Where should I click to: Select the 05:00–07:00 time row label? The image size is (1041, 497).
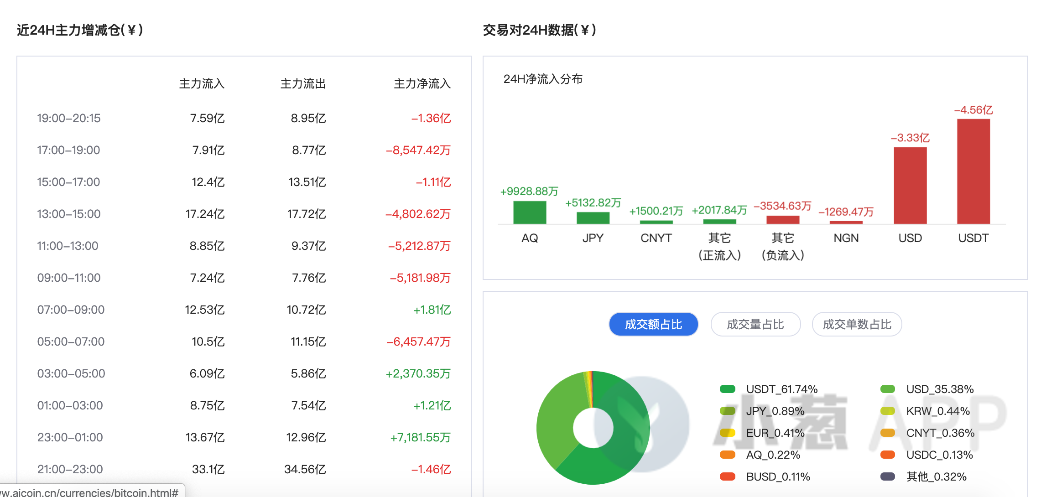(71, 342)
